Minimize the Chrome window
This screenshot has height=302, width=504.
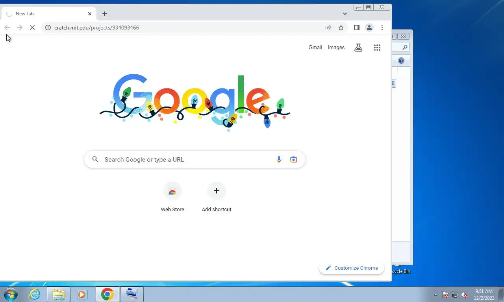tap(359, 7)
